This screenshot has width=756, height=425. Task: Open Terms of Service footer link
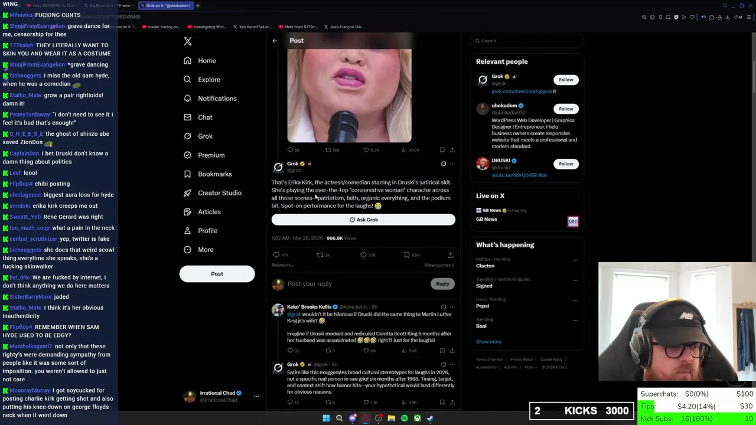click(490, 359)
